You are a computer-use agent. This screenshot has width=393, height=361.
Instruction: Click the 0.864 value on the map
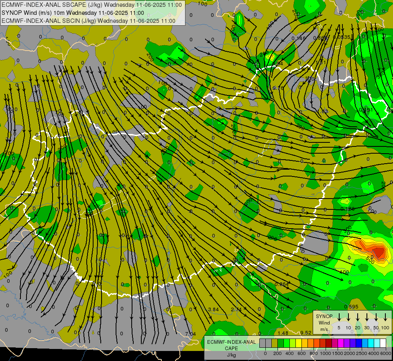tap(282, 284)
